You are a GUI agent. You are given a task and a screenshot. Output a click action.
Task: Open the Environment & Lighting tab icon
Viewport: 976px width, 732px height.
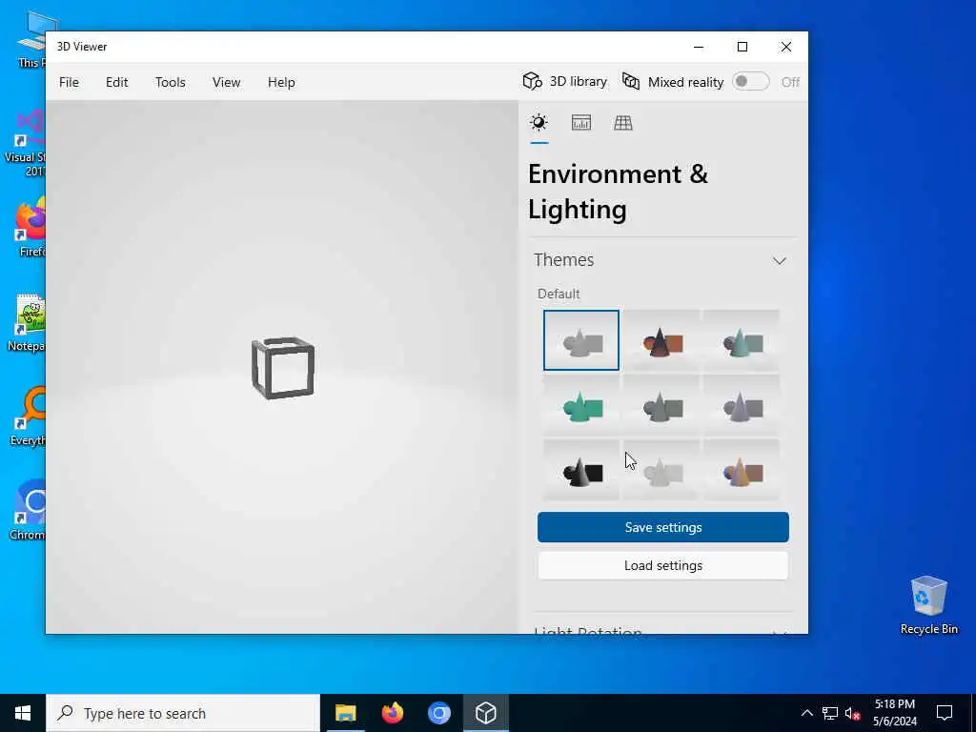pyautogui.click(x=539, y=123)
